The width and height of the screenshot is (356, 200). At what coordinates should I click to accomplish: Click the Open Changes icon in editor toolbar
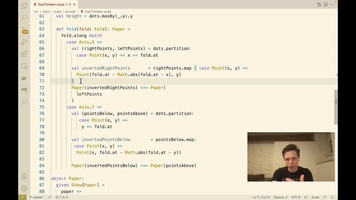click(319, 4)
